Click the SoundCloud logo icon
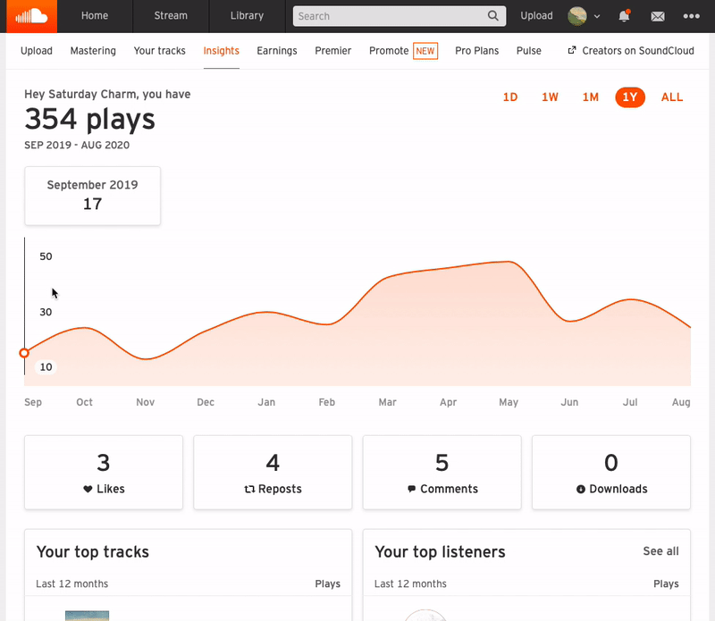Screen dimensions: 715x621 coord(29,15)
